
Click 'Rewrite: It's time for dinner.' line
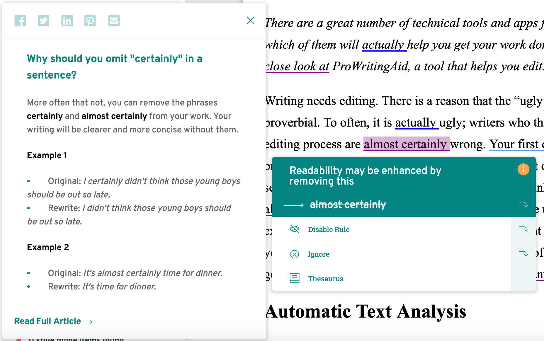[102, 287]
